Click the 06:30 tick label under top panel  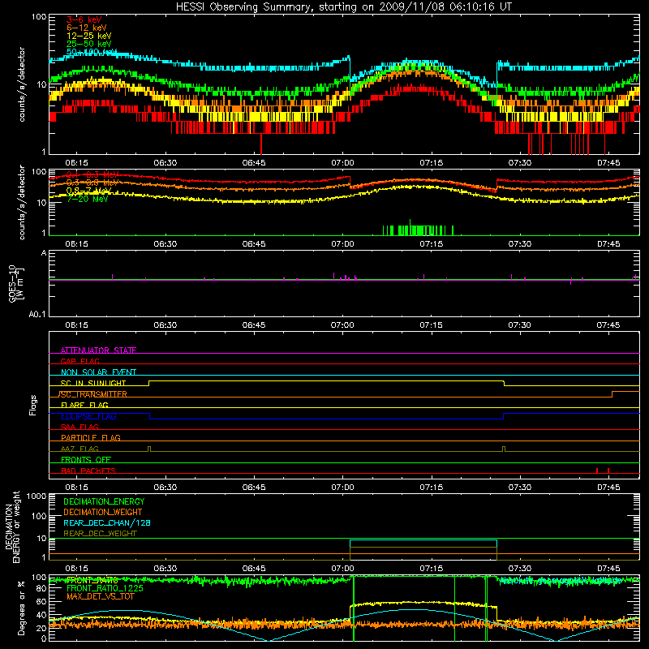point(165,163)
